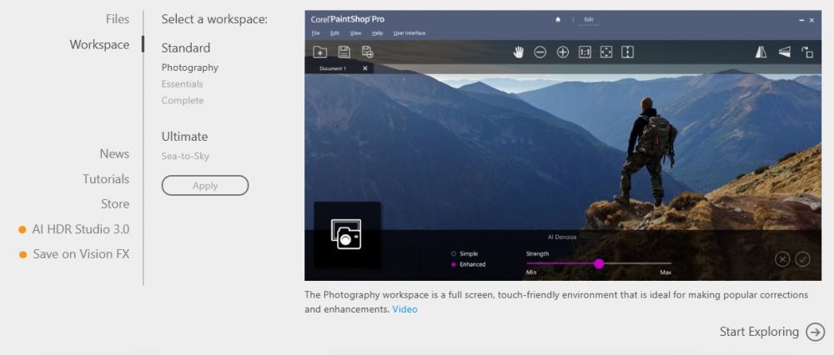This screenshot has height=355, width=834.
Task: Open the Video link
Action: (x=404, y=309)
